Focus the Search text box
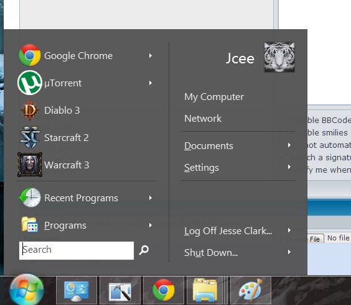This screenshot has width=351, height=305. point(77,250)
